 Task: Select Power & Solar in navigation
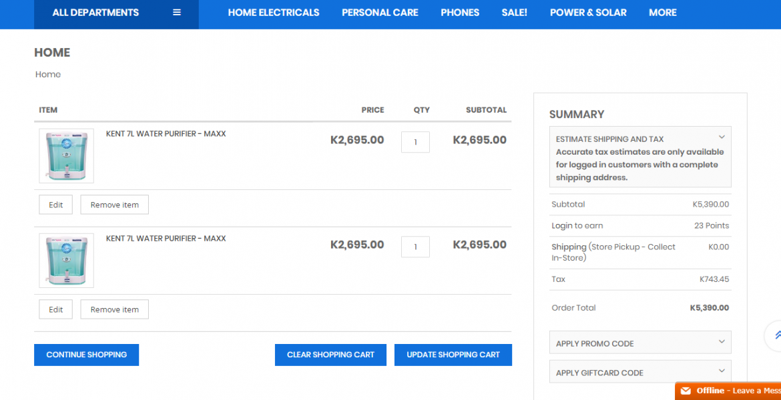pyautogui.click(x=588, y=13)
